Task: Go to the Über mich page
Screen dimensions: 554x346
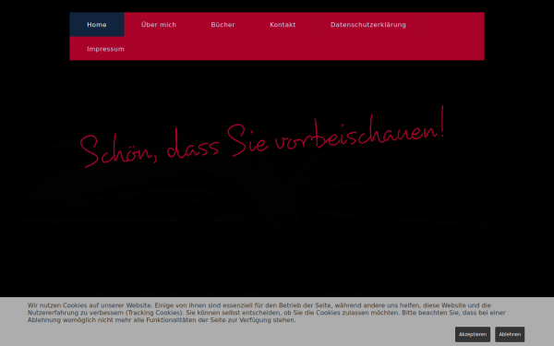Action: coord(159,24)
